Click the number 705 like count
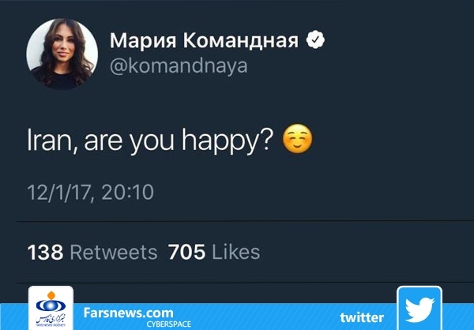This screenshot has height=330, width=474. 186,253
